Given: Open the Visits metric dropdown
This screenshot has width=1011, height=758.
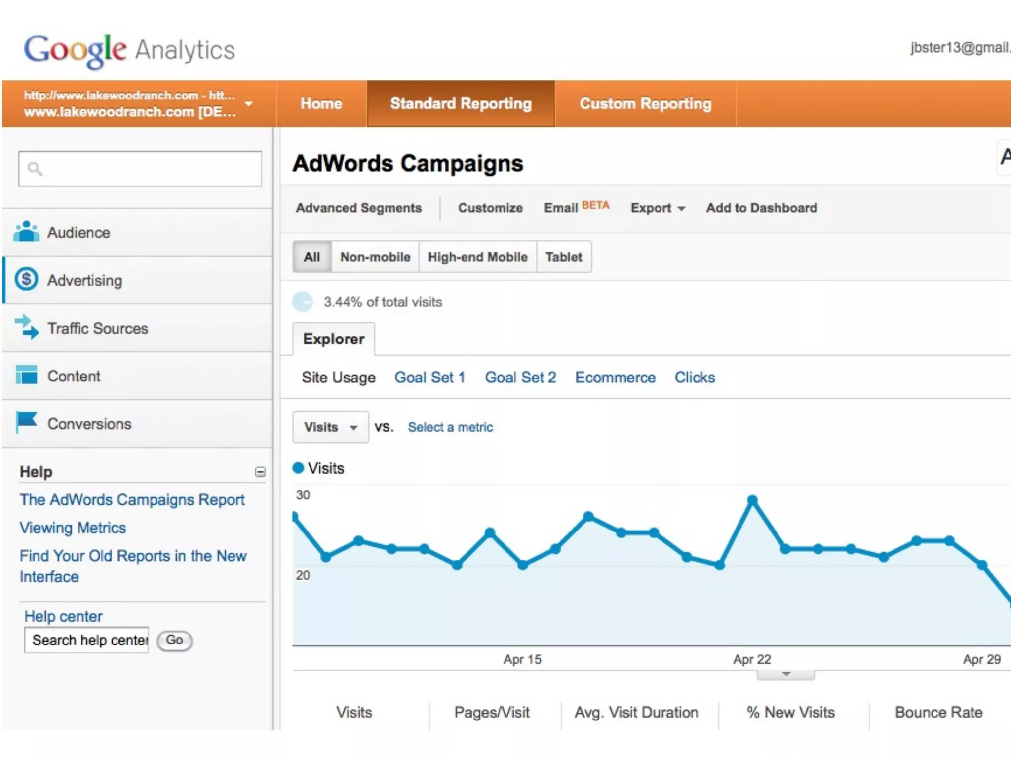Looking at the screenshot, I should pyautogui.click(x=330, y=427).
